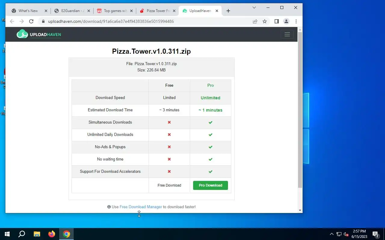
Task: Open Windows taskbar search
Action: pos(22,234)
